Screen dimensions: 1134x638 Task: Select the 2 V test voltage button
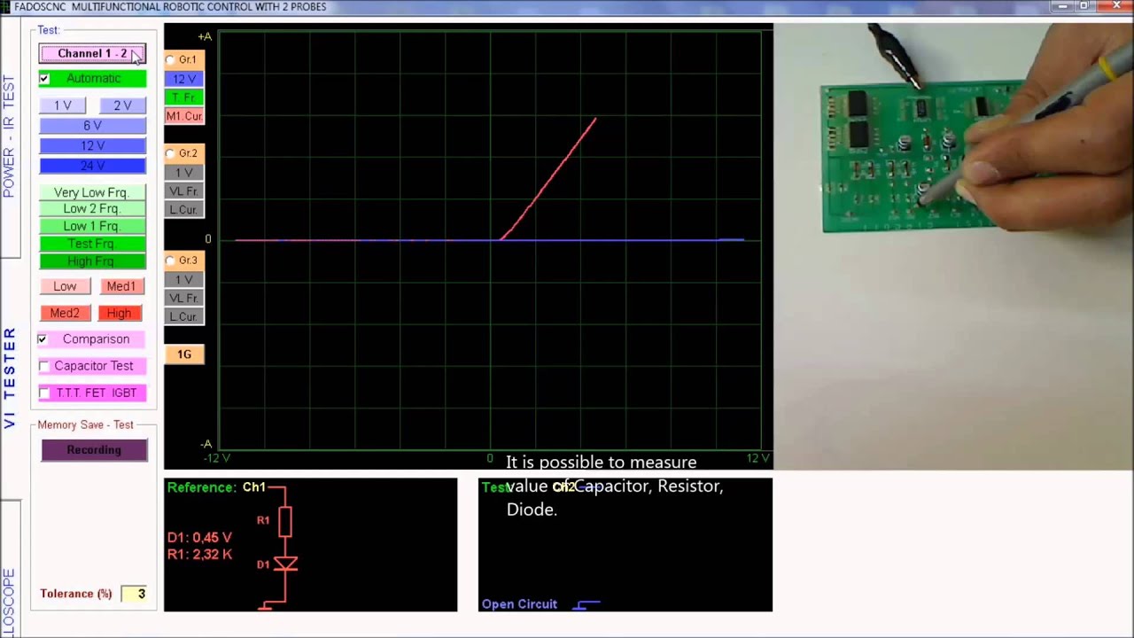pos(122,105)
